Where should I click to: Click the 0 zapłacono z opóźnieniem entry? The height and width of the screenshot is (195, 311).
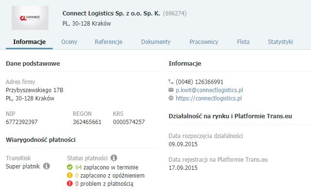coord(110,175)
